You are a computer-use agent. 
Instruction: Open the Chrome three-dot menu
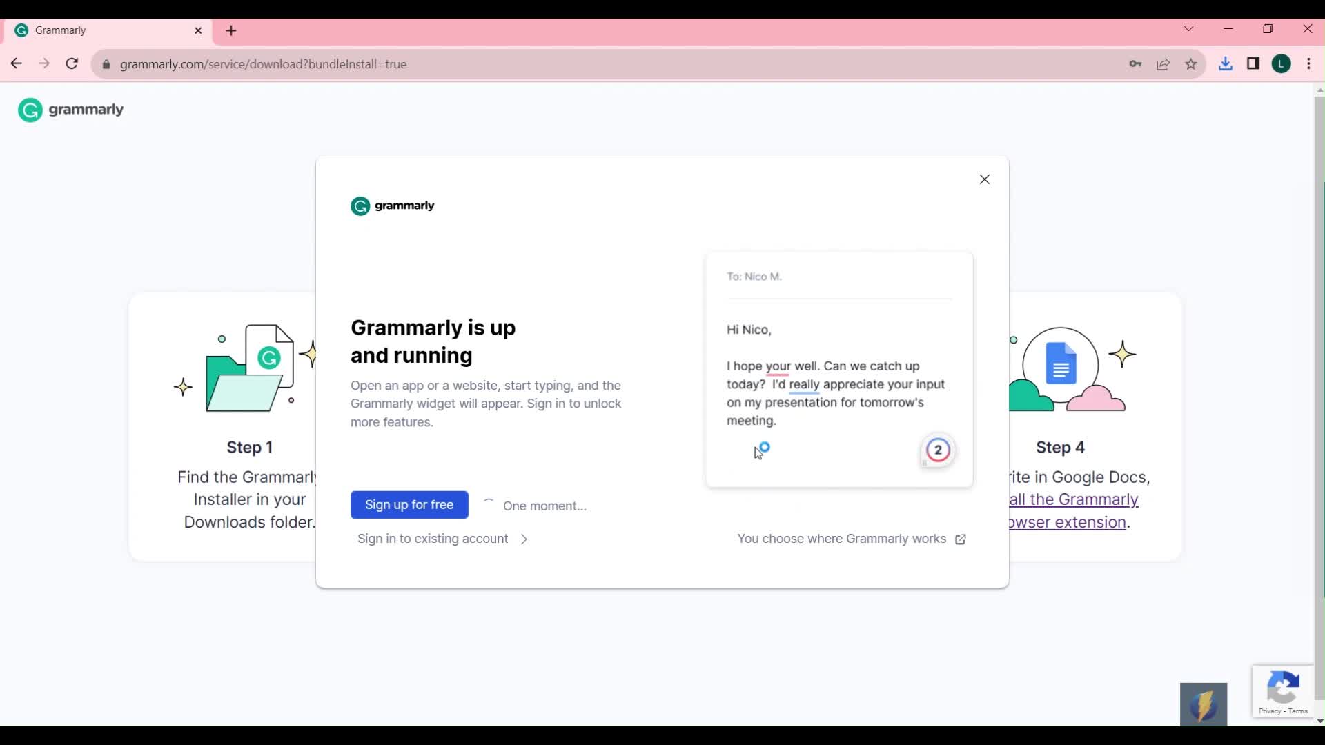pyautogui.click(x=1309, y=64)
